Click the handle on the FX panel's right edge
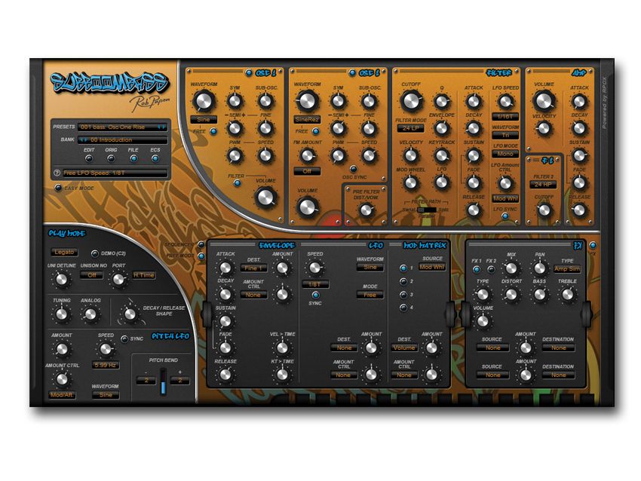The width and height of the screenshot is (641, 481). 587,314
